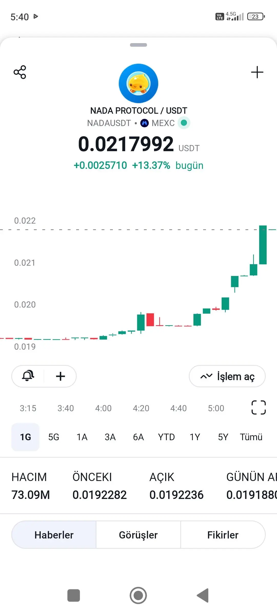
Task: Create a price alert with bell icon
Action: point(28,376)
